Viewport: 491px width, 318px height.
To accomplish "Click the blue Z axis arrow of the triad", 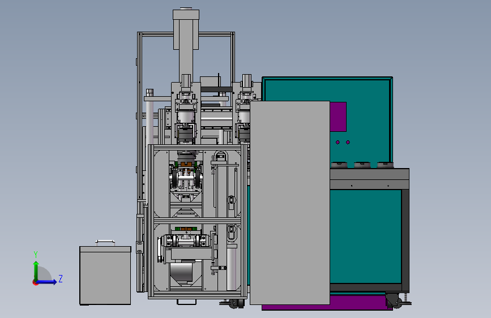I will (x=47, y=282).
